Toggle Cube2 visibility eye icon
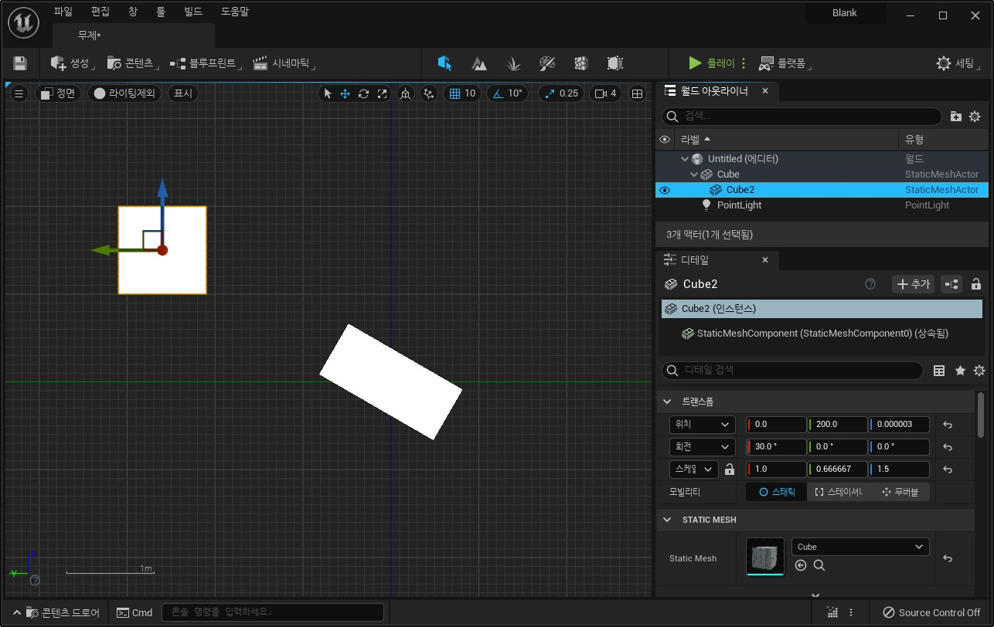Screen dimensions: 994x627 665,190
